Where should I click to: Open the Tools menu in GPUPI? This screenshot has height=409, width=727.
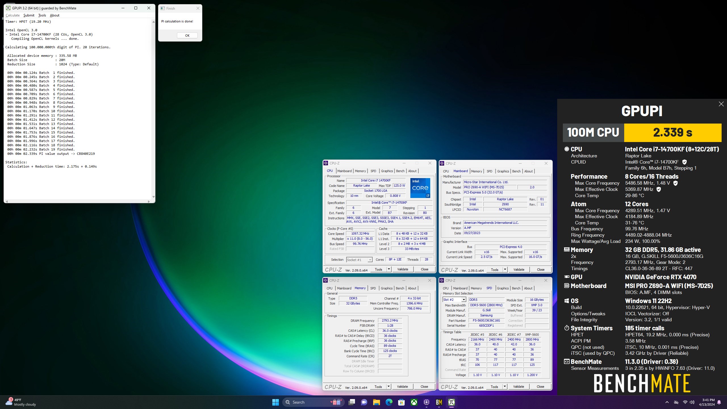[x=42, y=15]
